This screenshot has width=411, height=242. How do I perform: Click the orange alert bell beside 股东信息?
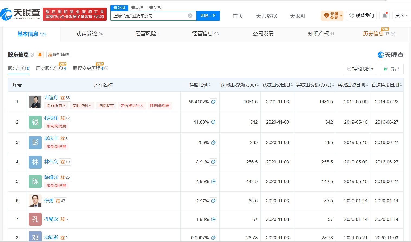[40, 55]
